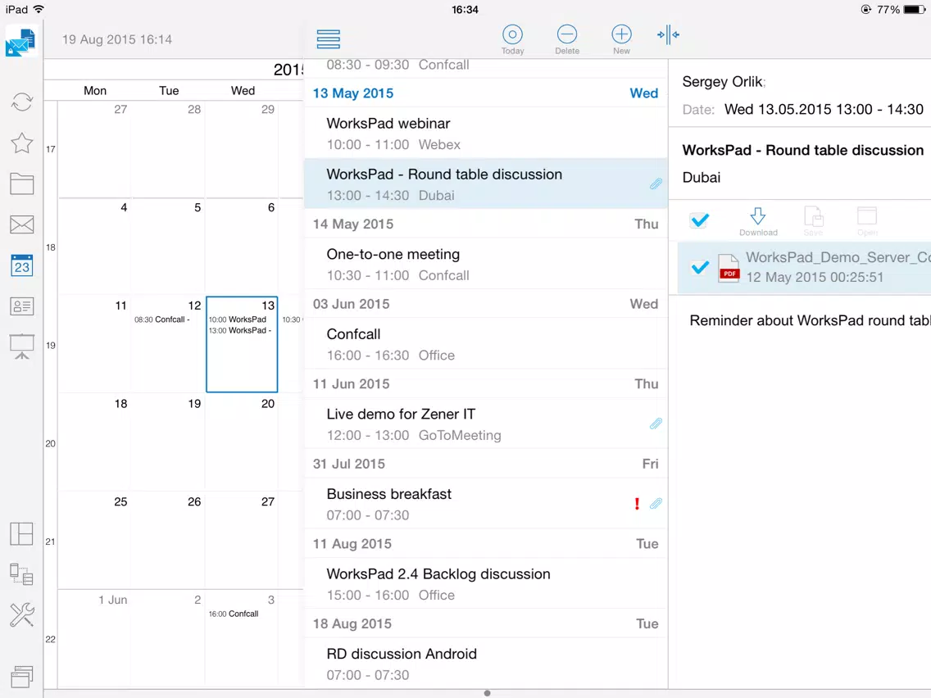Open WorksPad 2.4 Backlog discussion event
This screenshot has height=698, width=931.
click(486, 584)
